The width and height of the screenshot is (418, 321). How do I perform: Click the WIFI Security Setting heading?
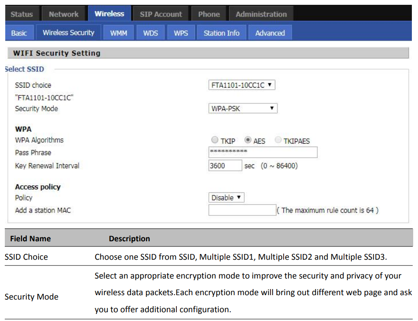(x=57, y=53)
